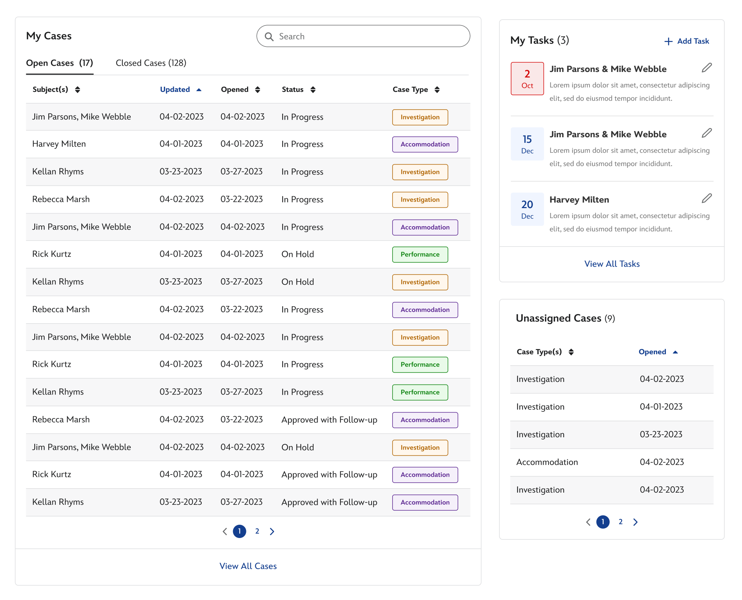Sort Unassigned Cases by Case Type(s)
Screen dimensions: 742x600
[x=571, y=352]
